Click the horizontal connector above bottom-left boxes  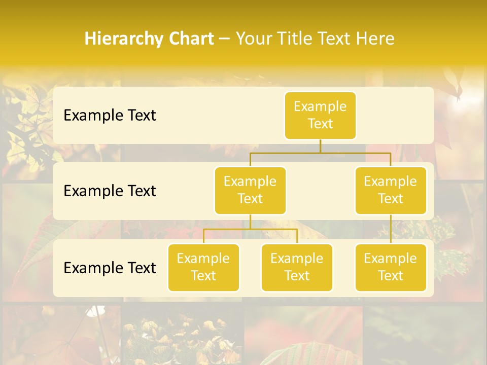click(x=250, y=229)
